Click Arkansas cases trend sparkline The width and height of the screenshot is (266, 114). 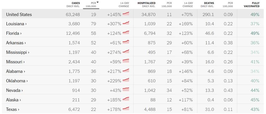[126, 42]
